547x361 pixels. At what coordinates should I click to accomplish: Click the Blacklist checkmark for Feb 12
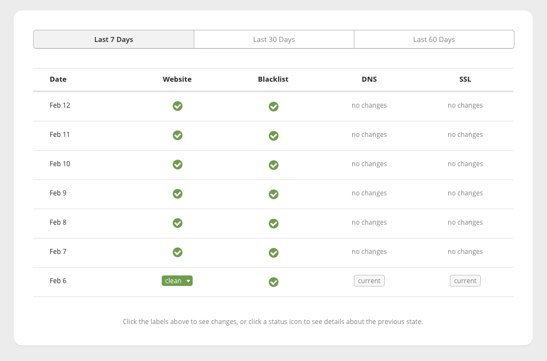[273, 106]
